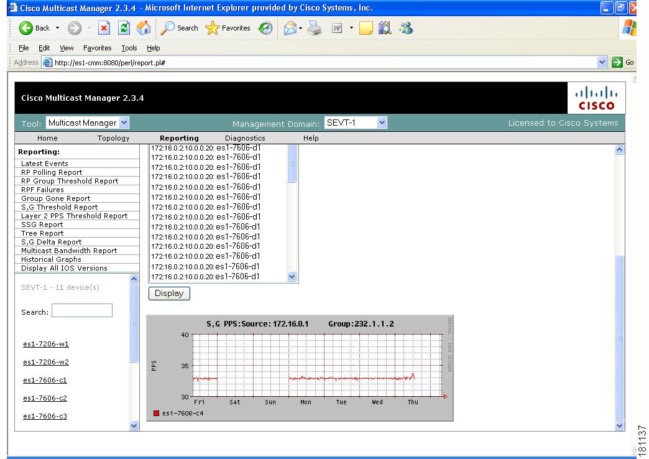Open Mail options dropdown arrow
649x459 pixels.
point(300,28)
